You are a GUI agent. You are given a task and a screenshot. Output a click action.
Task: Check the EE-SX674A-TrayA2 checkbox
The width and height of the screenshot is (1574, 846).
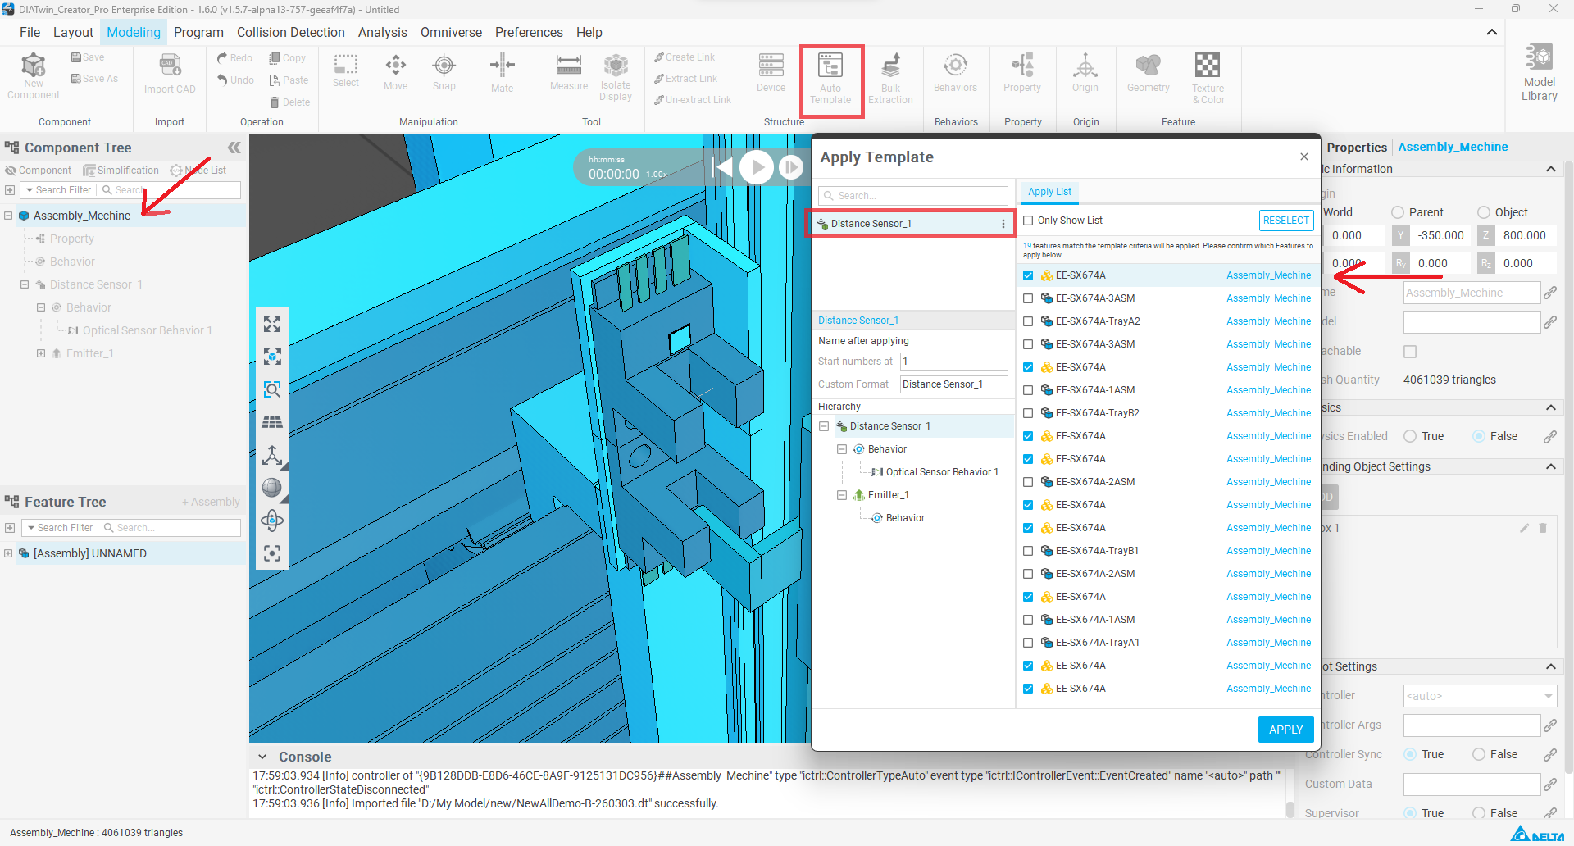[x=1028, y=321]
